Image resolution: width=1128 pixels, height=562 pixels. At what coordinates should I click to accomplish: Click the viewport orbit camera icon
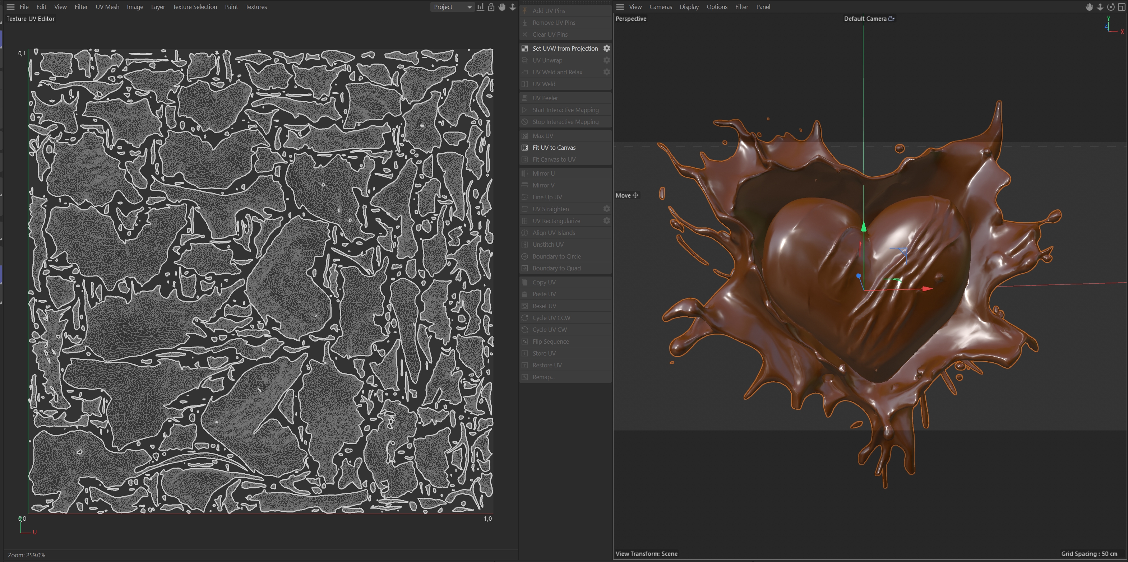coord(1111,7)
